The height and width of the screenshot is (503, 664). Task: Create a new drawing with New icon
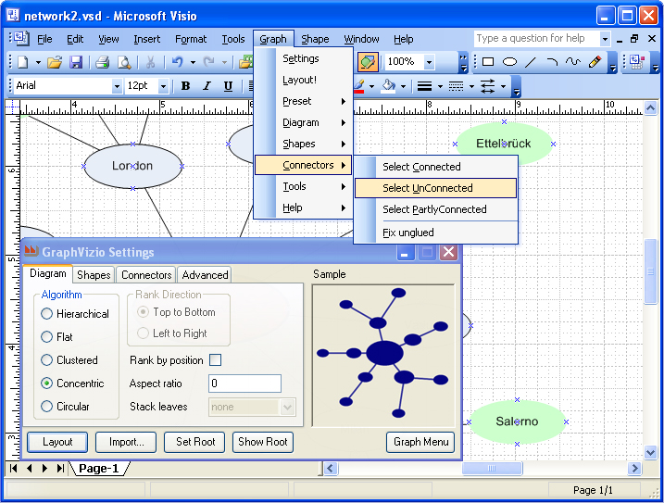click(23, 62)
